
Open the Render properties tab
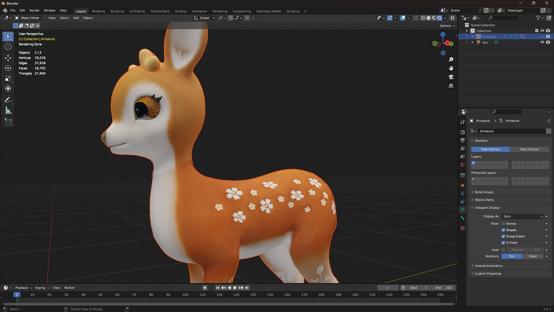[x=462, y=132]
